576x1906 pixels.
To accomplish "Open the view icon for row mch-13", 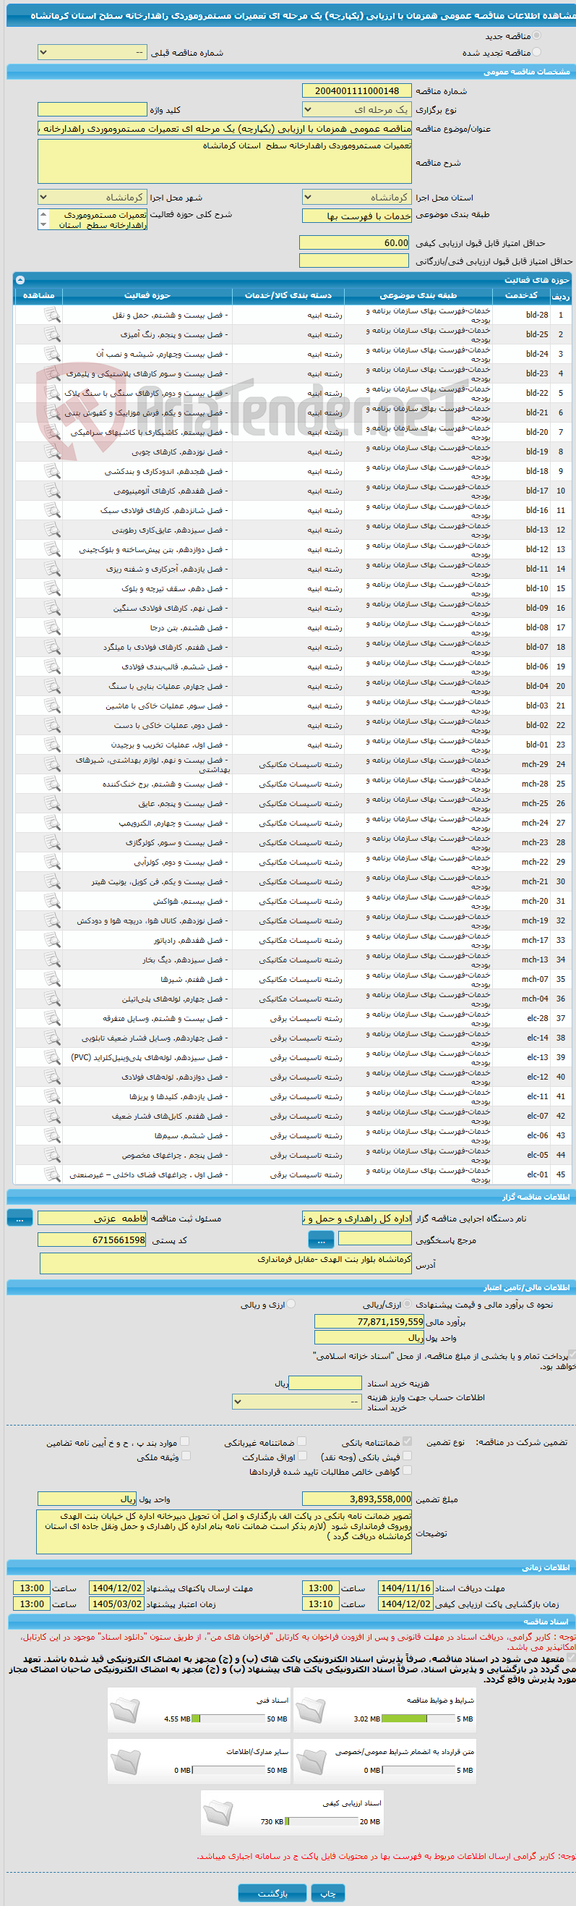I will coord(52,959).
